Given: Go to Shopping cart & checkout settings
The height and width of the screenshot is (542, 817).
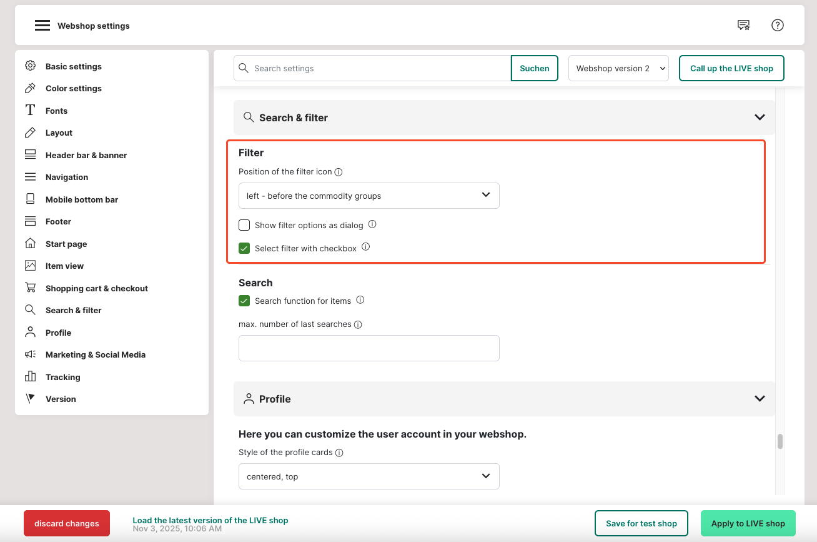Looking at the screenshot, I should (96, 288).
